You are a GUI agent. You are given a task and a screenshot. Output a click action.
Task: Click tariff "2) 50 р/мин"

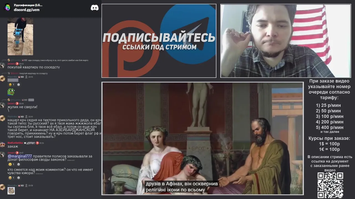click(328, 111)
